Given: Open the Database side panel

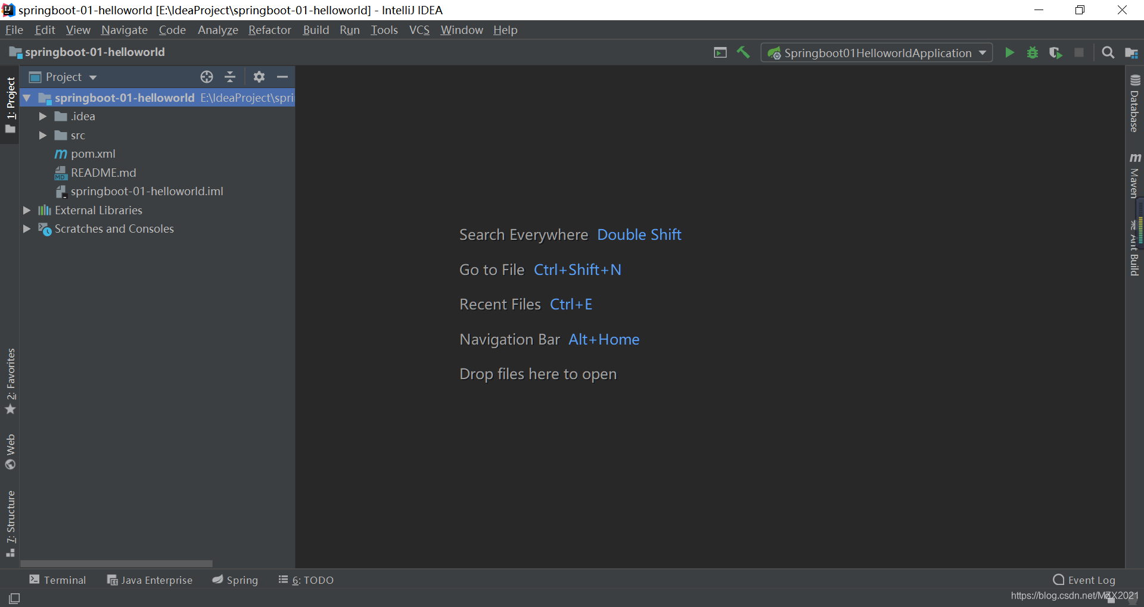Looking at the screenshot, I should 1134,104.
